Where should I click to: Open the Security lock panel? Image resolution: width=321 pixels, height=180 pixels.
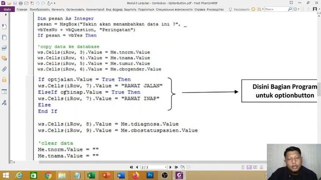click(5, 79)
